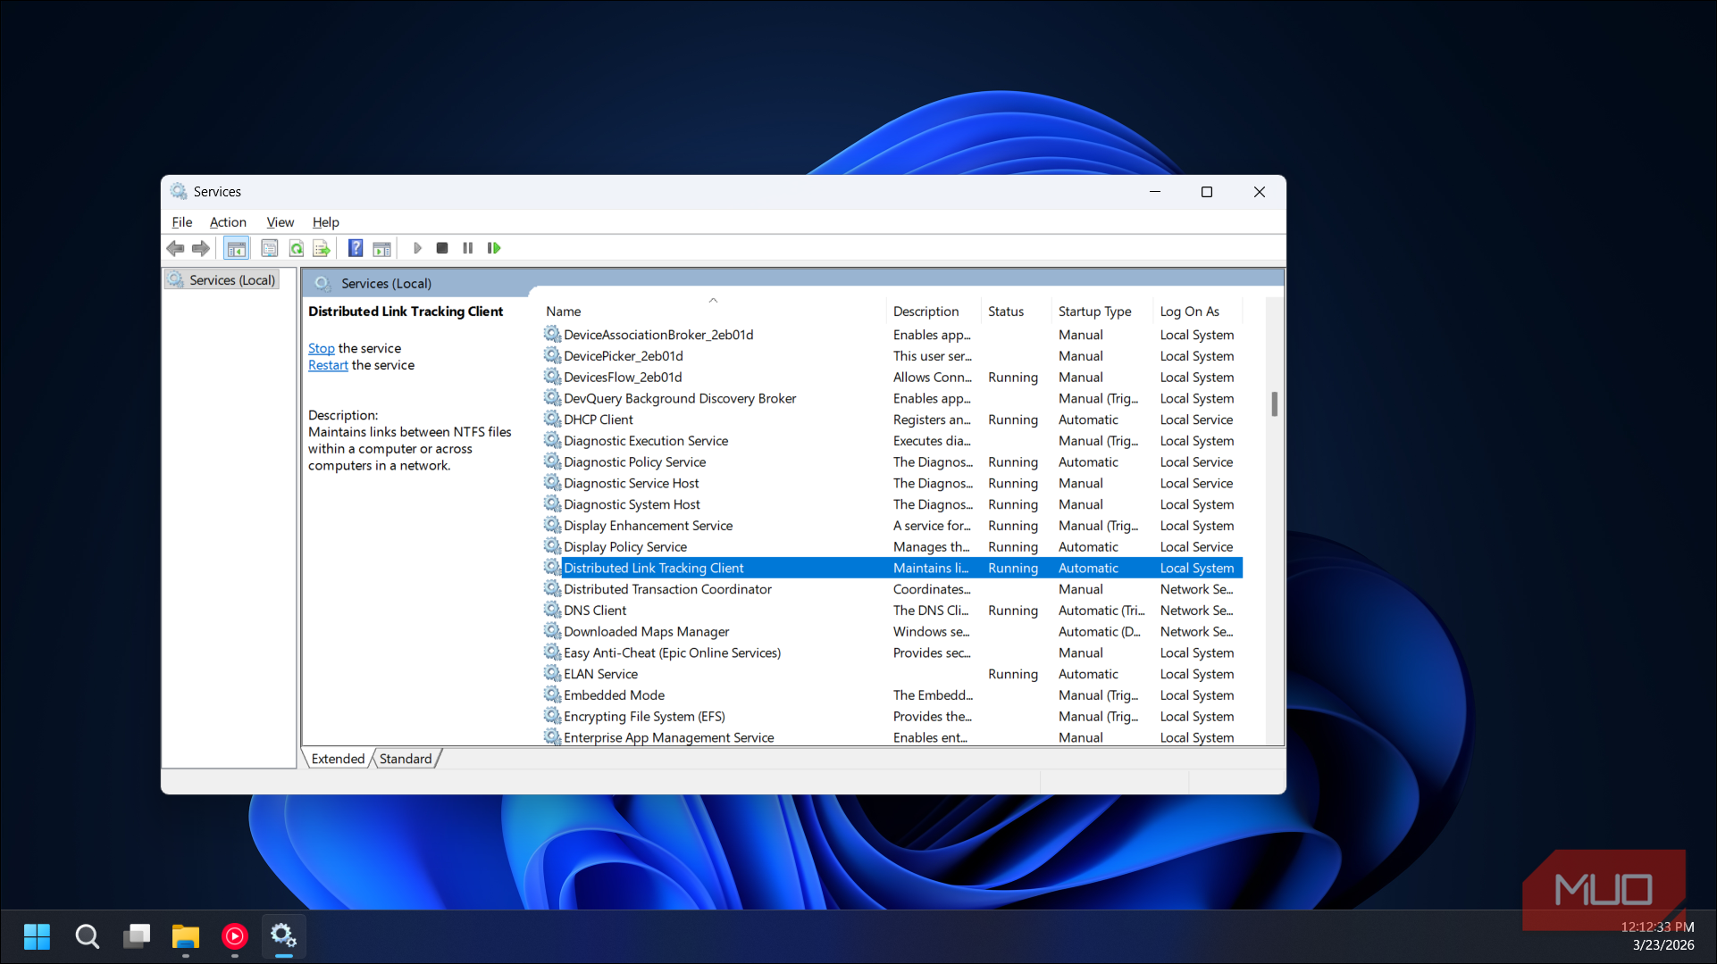Screen dimensions: 1717x964
Task: Open the Help menu
Action: pos(326,222)
